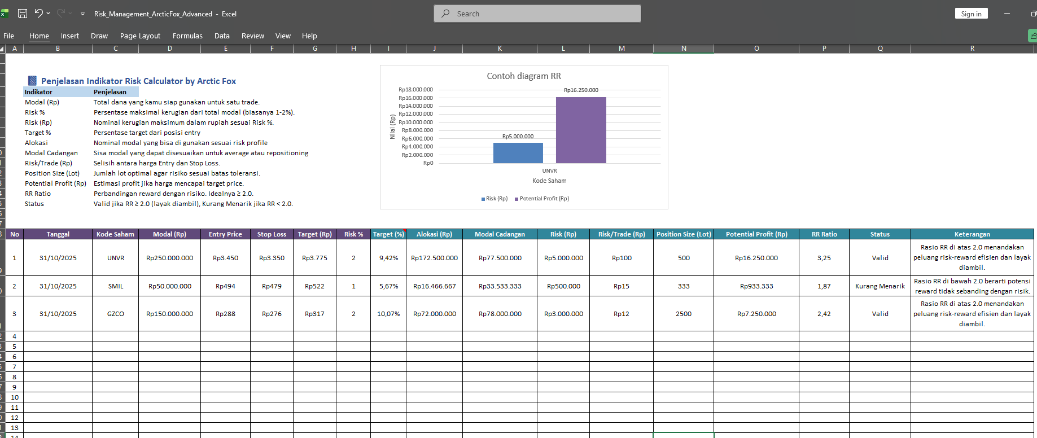
Task: Click the Redo arrow icon
Action: 60,14
